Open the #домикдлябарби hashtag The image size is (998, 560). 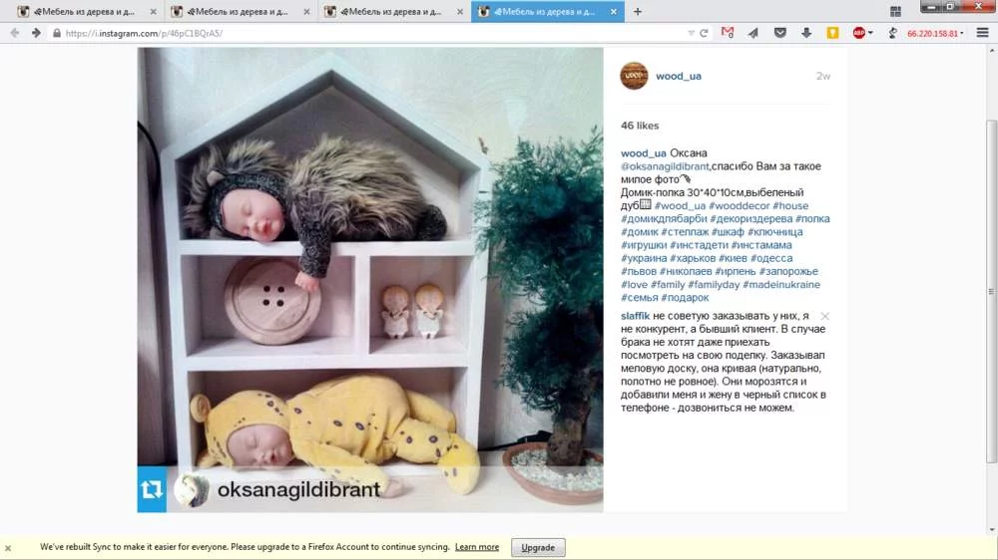tap(664, 218)
